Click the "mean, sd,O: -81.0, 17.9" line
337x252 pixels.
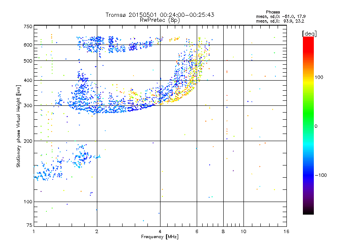(281, 16)
